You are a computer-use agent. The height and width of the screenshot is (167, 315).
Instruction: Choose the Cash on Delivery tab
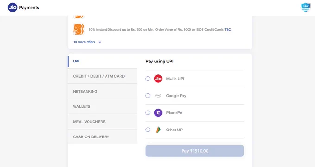coord(102,136)
